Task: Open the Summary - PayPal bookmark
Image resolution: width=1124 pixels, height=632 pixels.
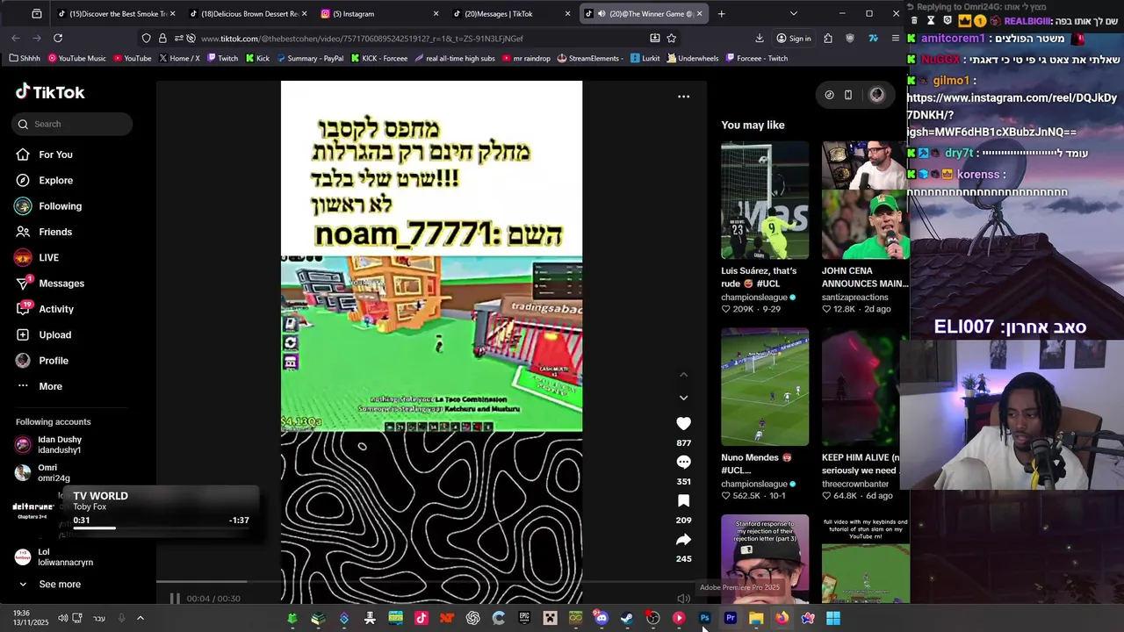Action: tap(310, 59)
